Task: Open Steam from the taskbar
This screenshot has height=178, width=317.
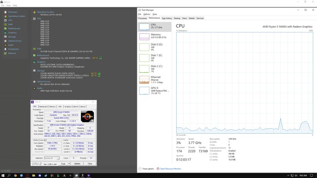Action: [46, 176]
